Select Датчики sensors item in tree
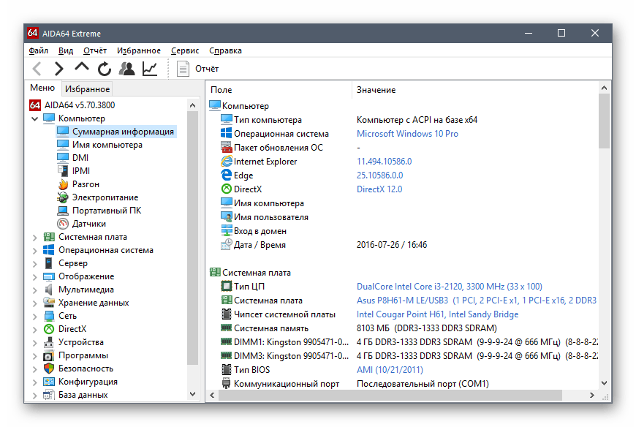 [x=88, y=224]
